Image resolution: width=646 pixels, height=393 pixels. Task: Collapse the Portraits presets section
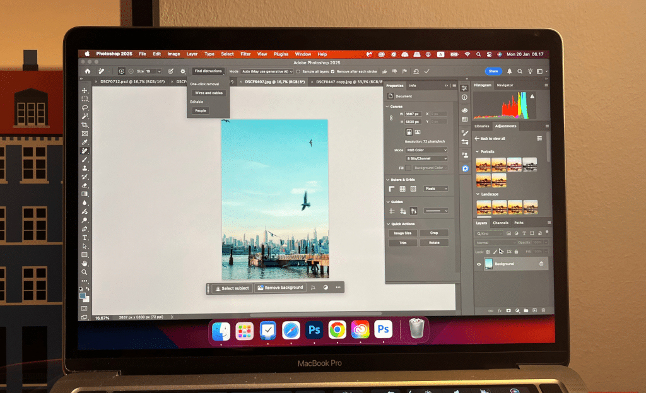476,151
